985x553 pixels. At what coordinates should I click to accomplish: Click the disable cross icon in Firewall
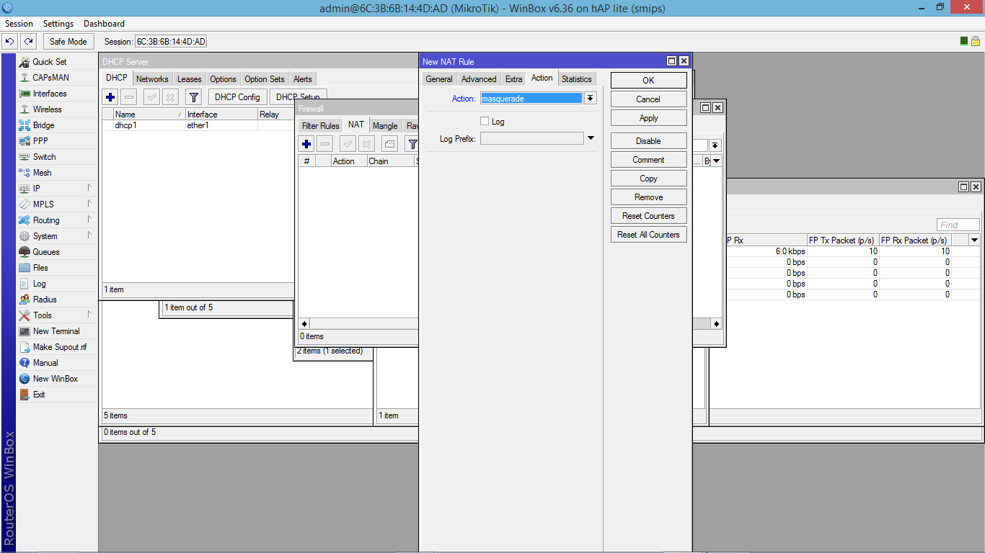[x=367, y=144]
